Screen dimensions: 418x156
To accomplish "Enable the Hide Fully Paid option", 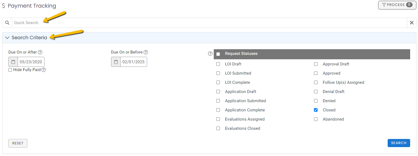I will (10, 70).
